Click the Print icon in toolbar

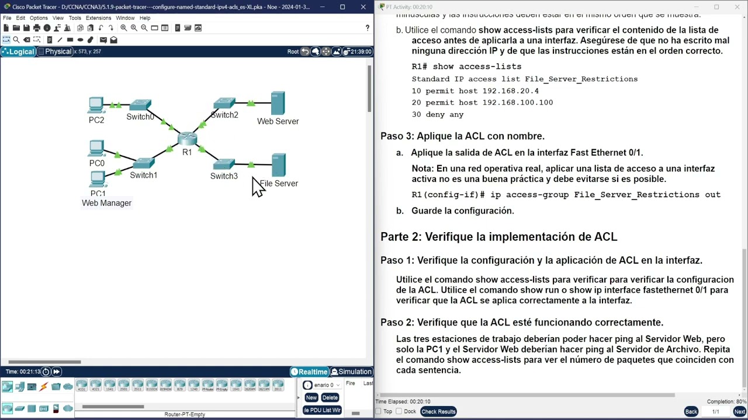37,28
